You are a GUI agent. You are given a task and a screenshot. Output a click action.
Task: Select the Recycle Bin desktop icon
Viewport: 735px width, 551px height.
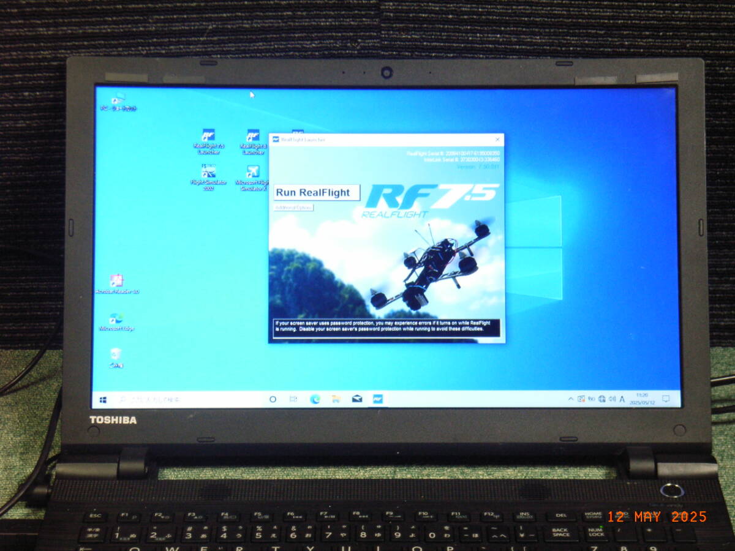(x=116, y=358)
